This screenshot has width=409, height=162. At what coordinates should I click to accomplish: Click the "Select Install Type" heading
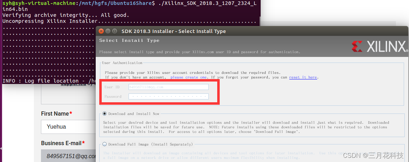[x=129, y=40]
